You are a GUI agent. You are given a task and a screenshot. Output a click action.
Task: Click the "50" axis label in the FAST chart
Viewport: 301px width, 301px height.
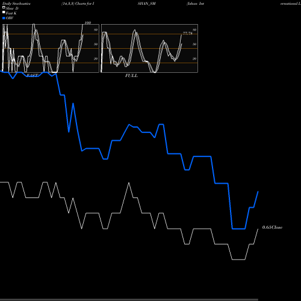pyautogui.click(x=96, y=44)
